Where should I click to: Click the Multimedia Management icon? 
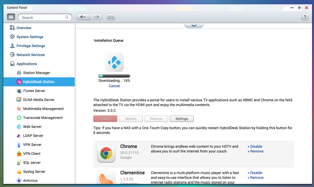[19, 109]
